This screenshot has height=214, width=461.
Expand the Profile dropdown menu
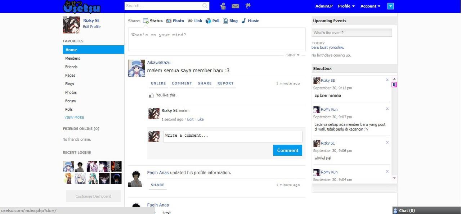346,6
